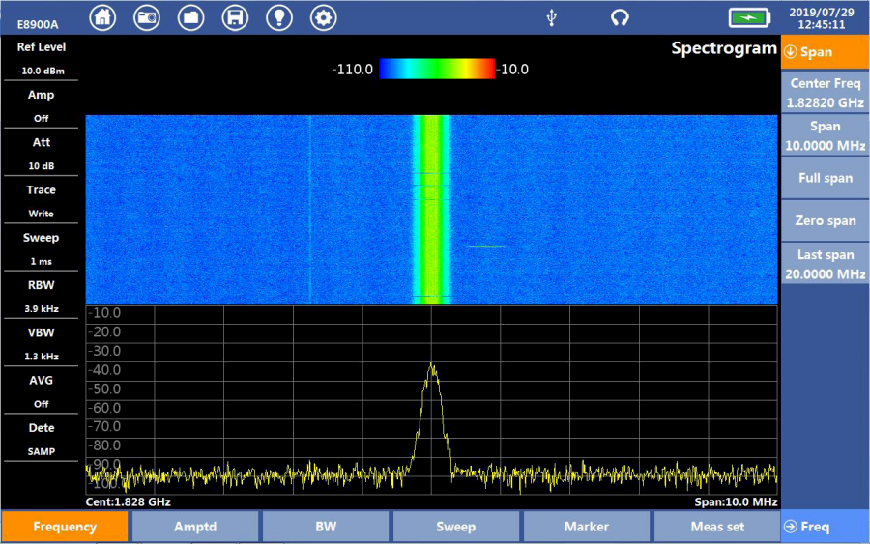Image resolution: width=870 pixels, height=544 pixels.
Task: Edit Center Freq 1.82820 GHz
Action: click(x=826, y=93)
